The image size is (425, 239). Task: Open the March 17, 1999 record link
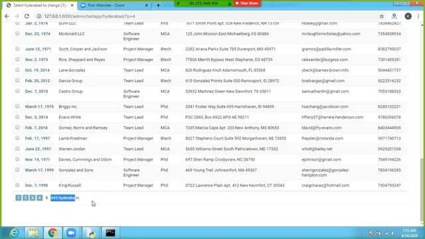(x=39, y=170)
